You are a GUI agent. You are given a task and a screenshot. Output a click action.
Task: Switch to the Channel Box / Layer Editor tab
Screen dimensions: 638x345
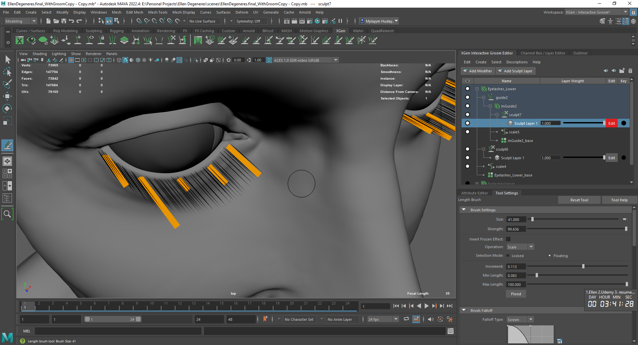pyautogui.click(x=543, y=53)
